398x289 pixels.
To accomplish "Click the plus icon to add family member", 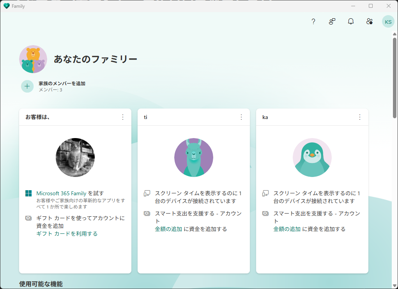I will tap(27, 86).
